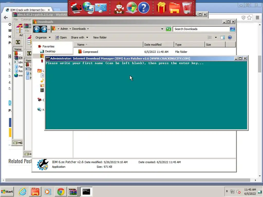Switch to WinRAR from taskbar
Image resolution: width=263 pixels, height=197 pixels.
click(73, 191)
